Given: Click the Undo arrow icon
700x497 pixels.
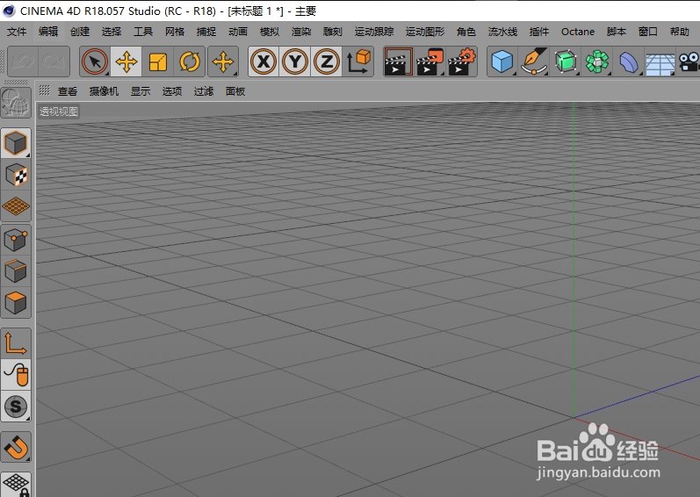Looking at the screenshot, I should pyautogui.click(x=23, y=61).
